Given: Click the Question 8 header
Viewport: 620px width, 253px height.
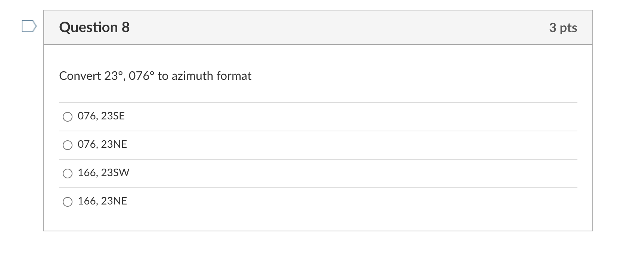Looking at the screenshot, I should pos(94,26).
